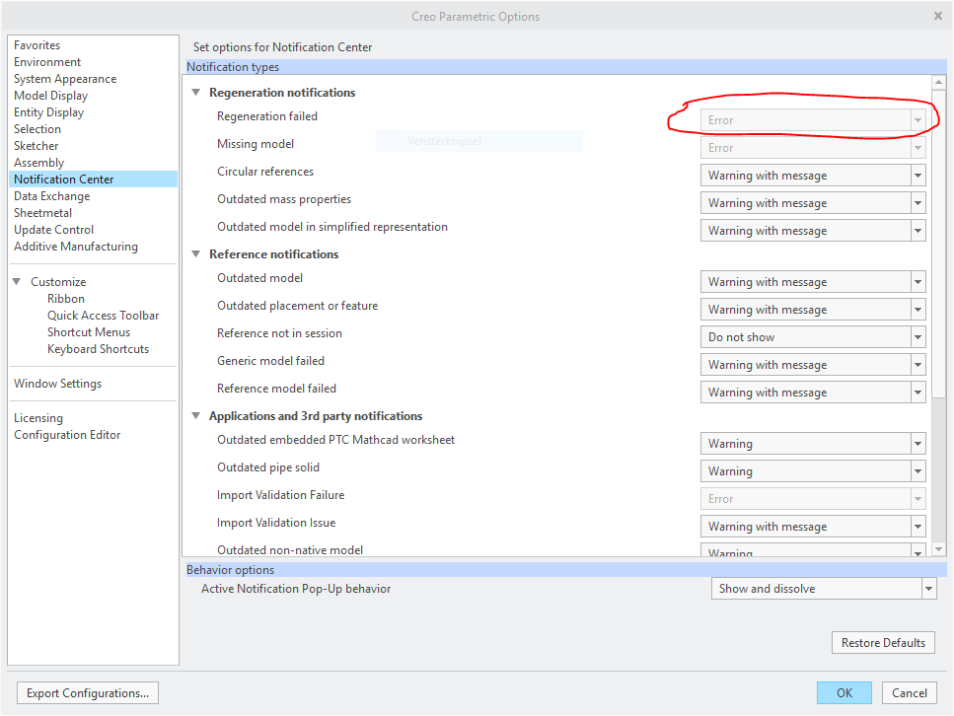
Task: Cancel the options dialog
Action: (x=909, y=693)
